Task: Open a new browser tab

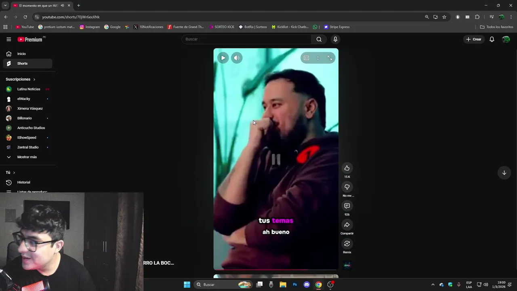Action: pyautogui.click(x=78, y=5)
